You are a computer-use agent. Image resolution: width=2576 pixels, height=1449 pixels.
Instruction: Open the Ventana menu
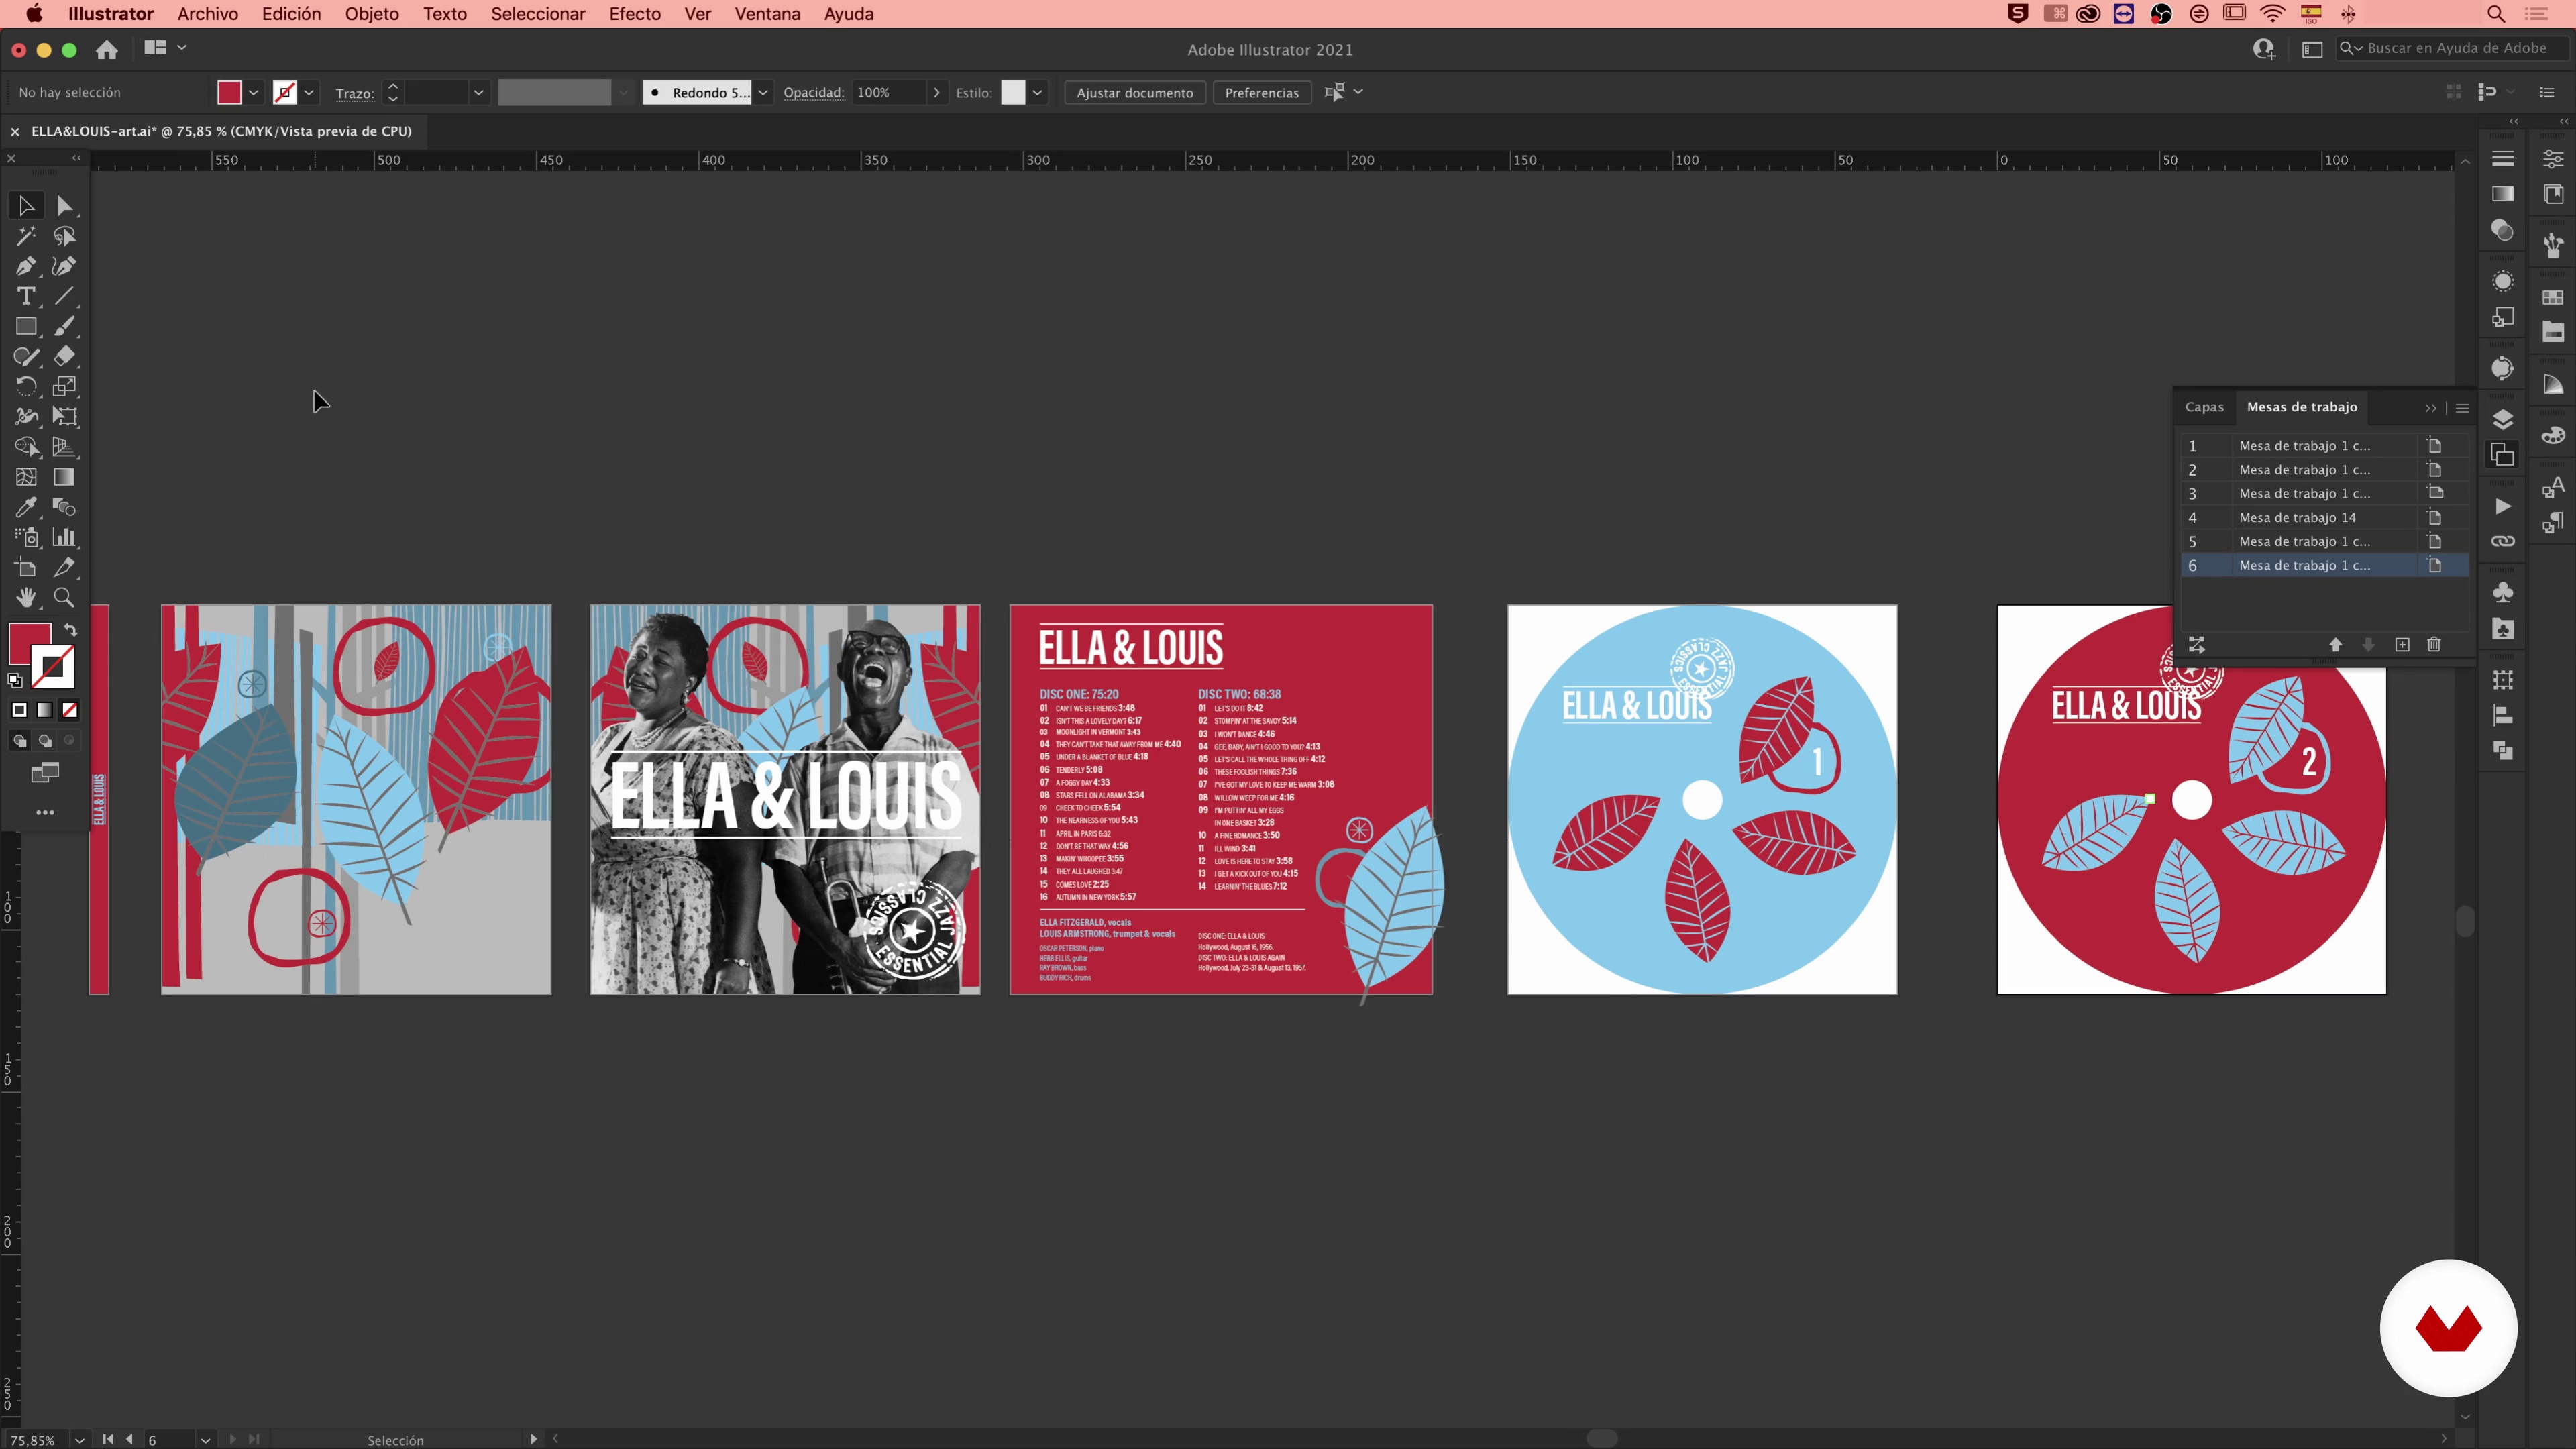click(x=767, y=14)
